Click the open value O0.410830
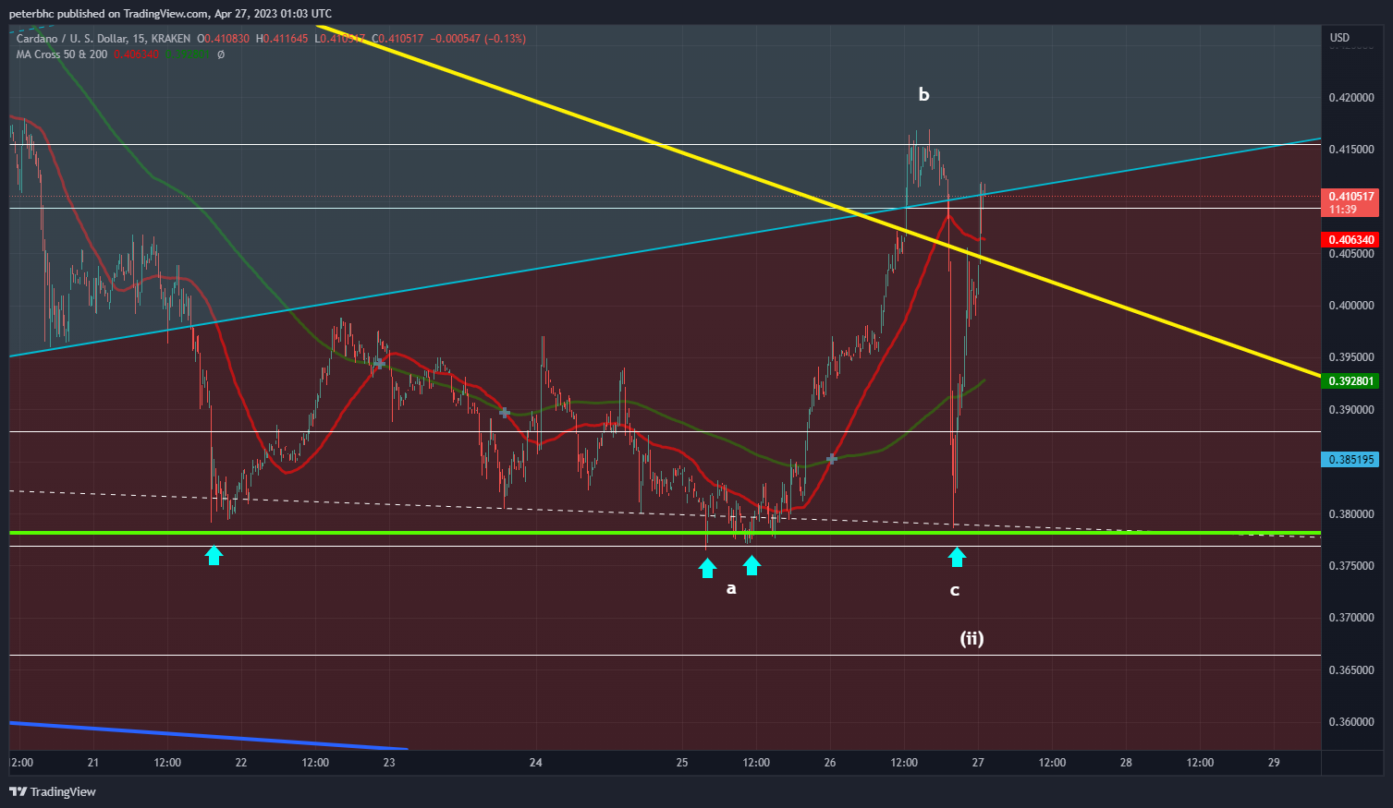The image size is (1393, 808). (x=223, y=39)
